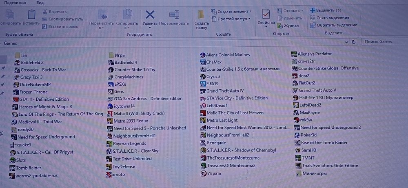Select the 'Aliens Colonial Marines' file name
The image size is (408, 188).
tap(228, 55)
